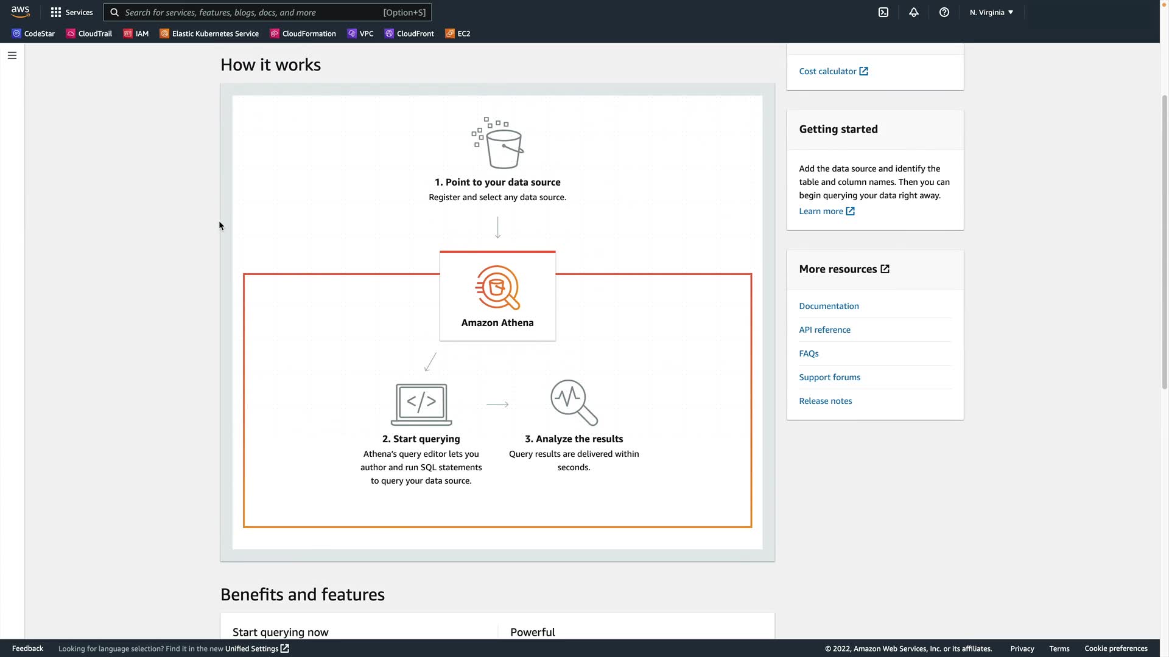The width and height of the screenshot is (1169, 657).
Task: Open the AWS home logo
Action: (x=20, y=12)
